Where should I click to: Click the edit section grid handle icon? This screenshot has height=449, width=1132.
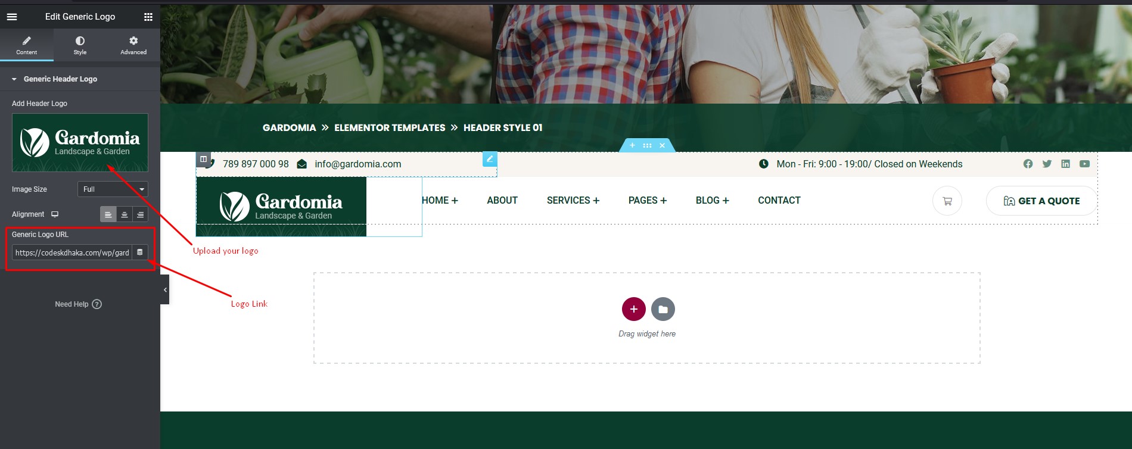tap(648, 145)
